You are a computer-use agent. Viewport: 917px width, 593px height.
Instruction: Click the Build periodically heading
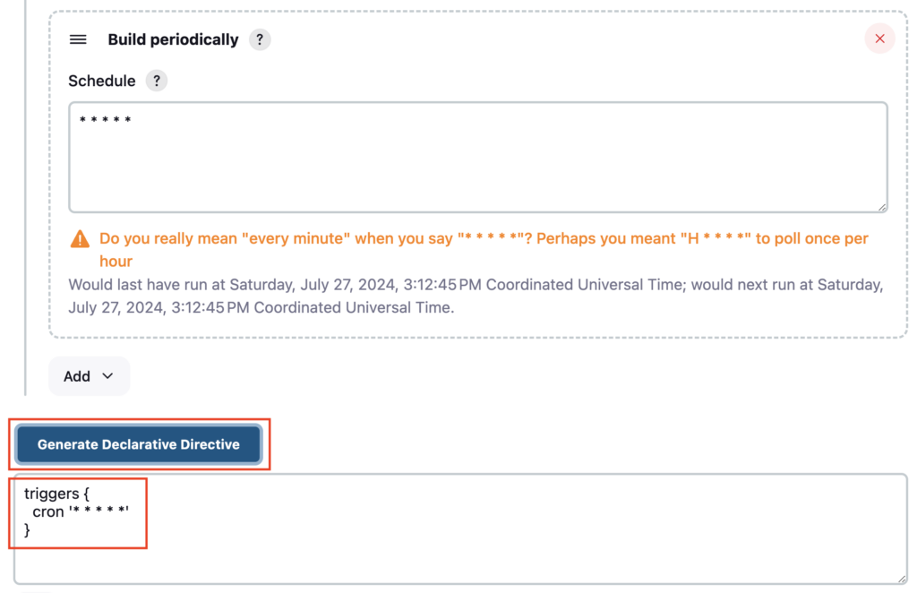(x=173, y=39)
